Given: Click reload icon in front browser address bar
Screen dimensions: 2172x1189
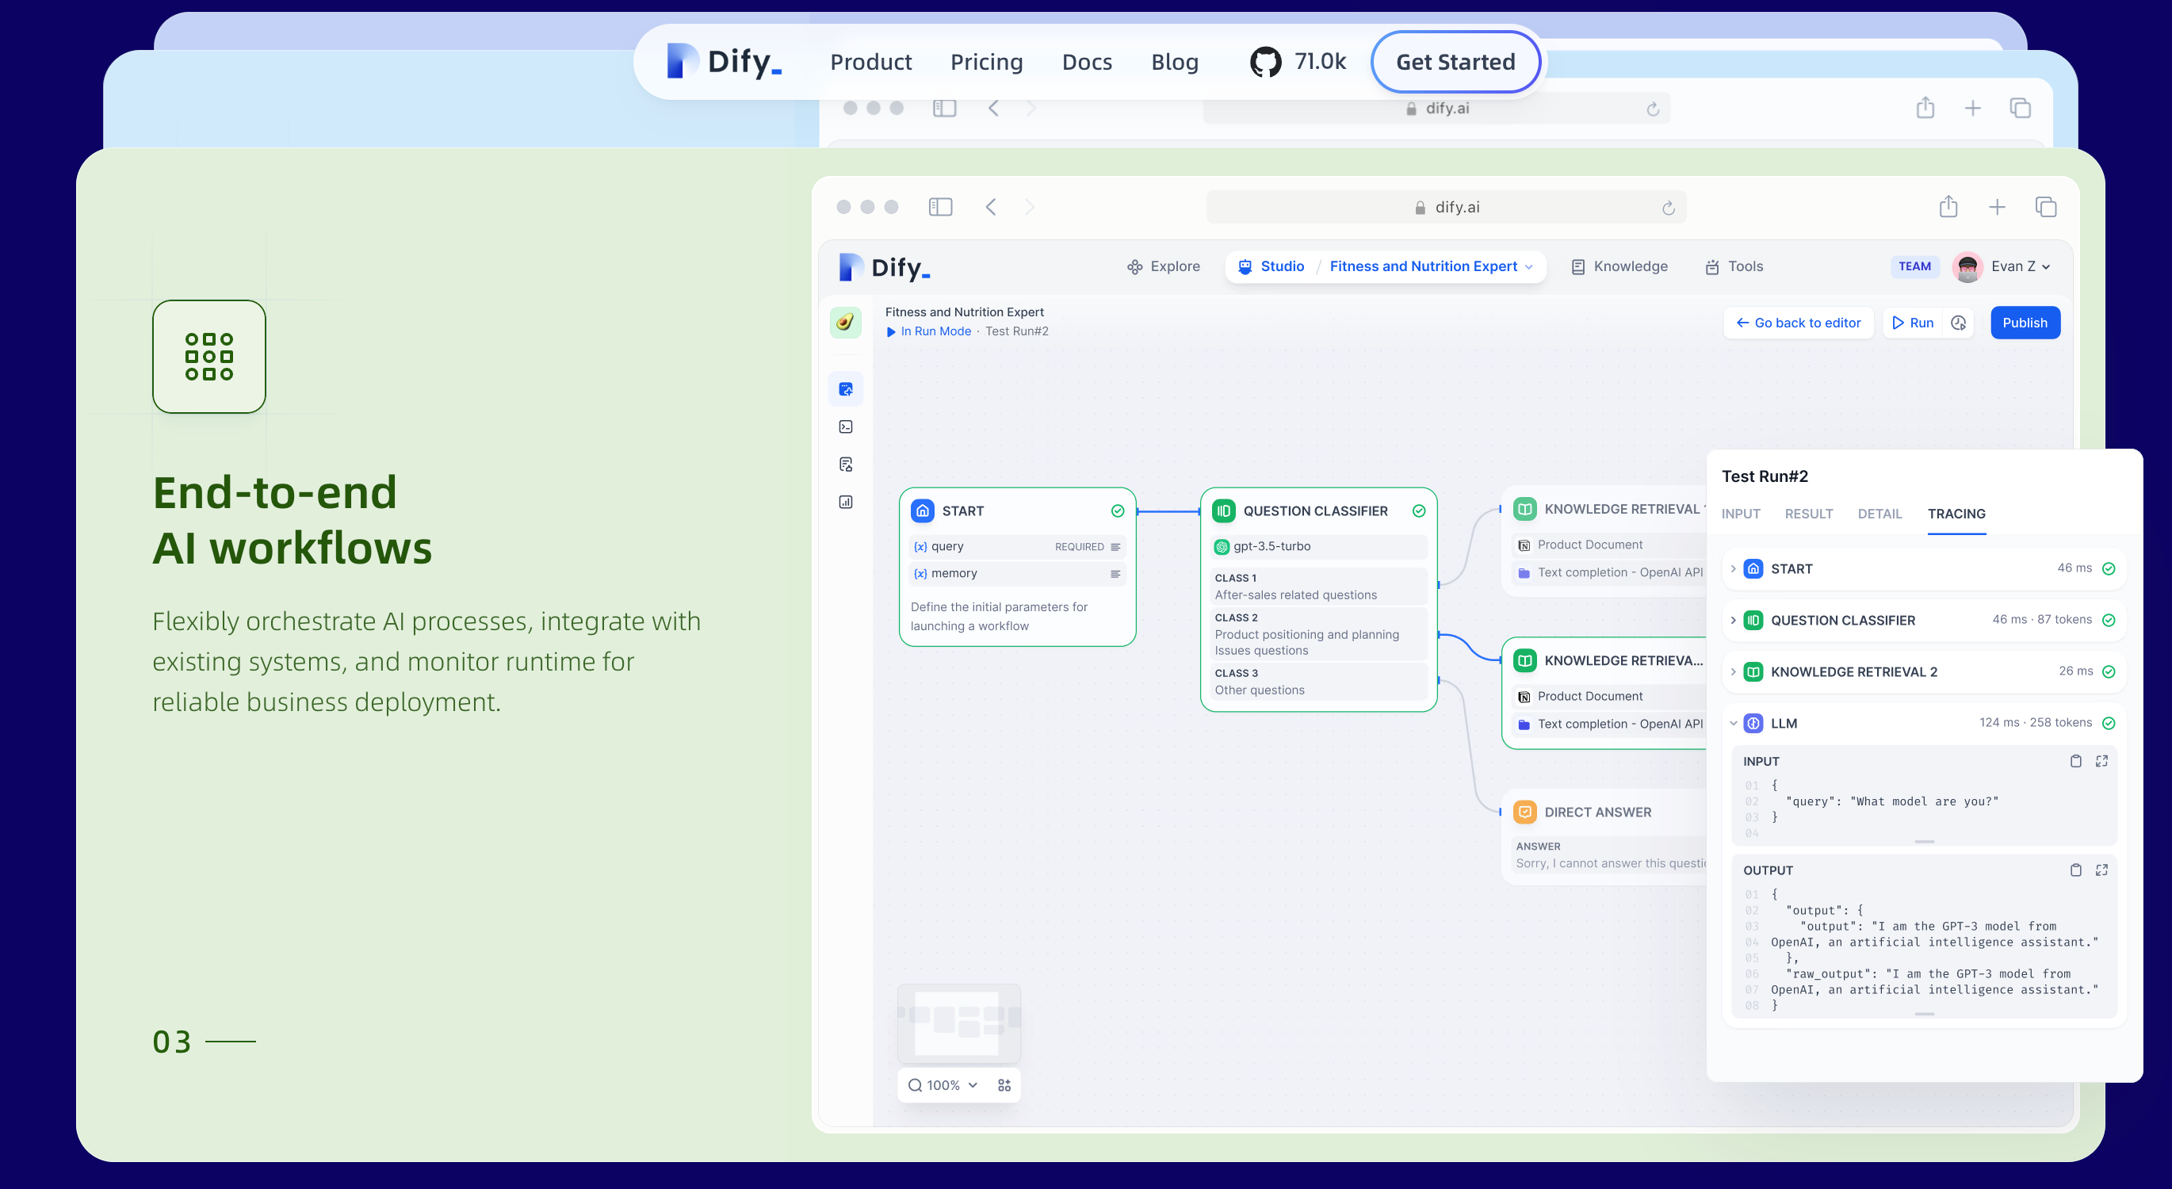Looking at the screenshot, I should tap(1668, 208).
